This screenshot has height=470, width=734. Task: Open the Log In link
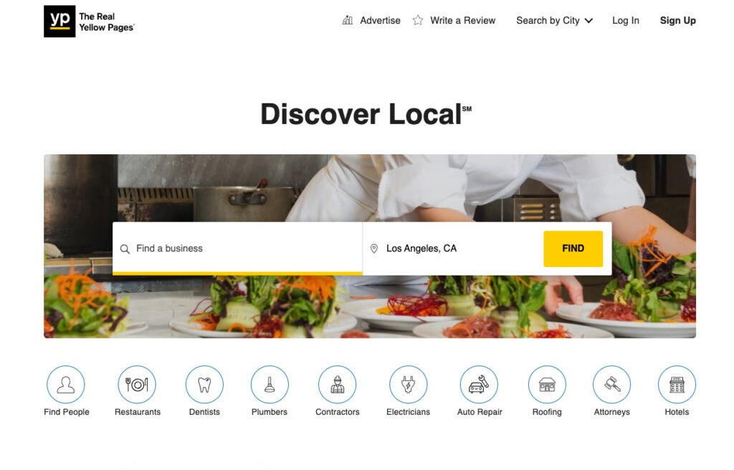625,21
